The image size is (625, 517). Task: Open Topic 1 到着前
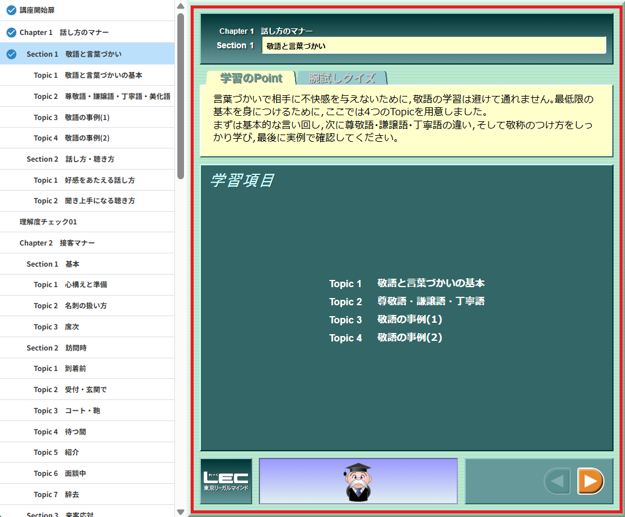click(x=87, y=369)
